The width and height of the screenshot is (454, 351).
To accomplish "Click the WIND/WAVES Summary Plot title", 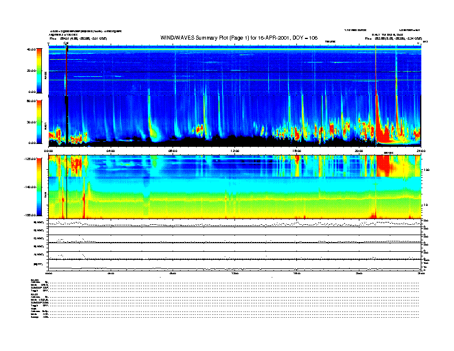I will tap(239, 38).
